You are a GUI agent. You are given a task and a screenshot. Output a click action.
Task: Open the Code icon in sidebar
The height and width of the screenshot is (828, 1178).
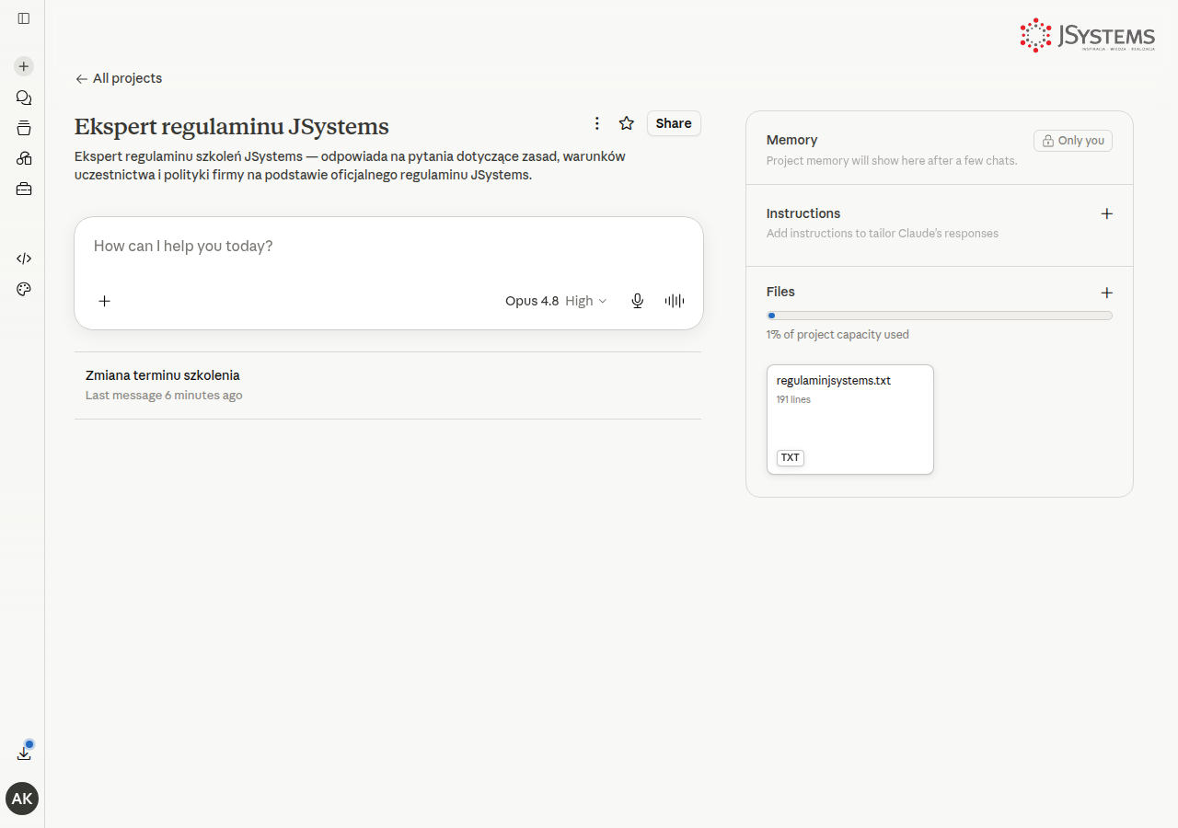pyautogui.click(x=24, y=259)
